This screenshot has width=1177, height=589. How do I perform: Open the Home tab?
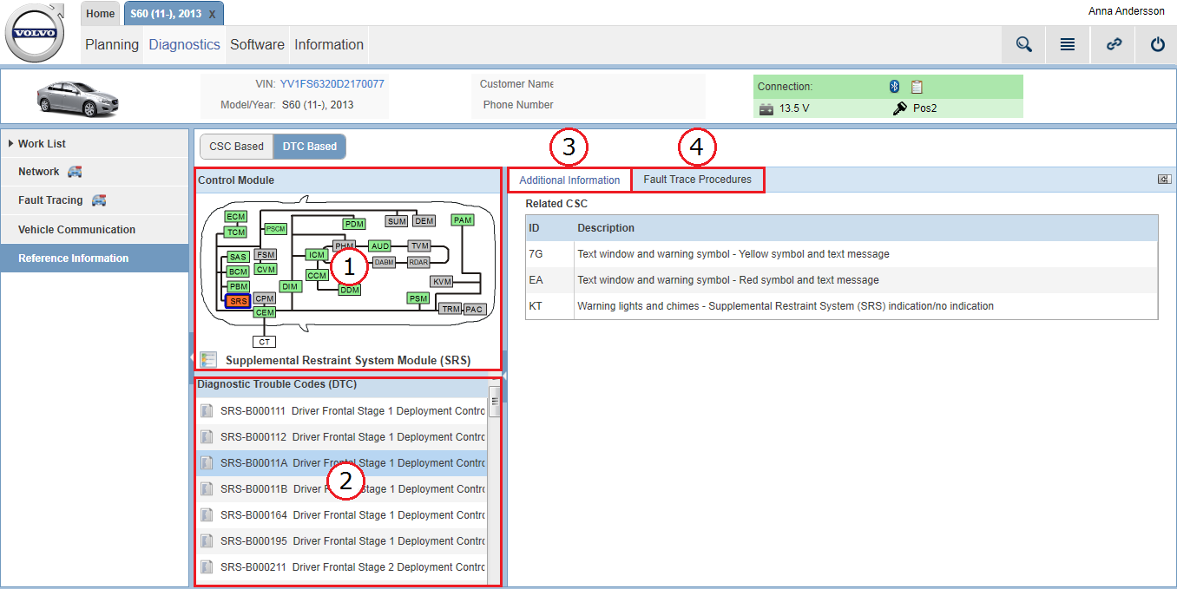[x=101, y=13]
